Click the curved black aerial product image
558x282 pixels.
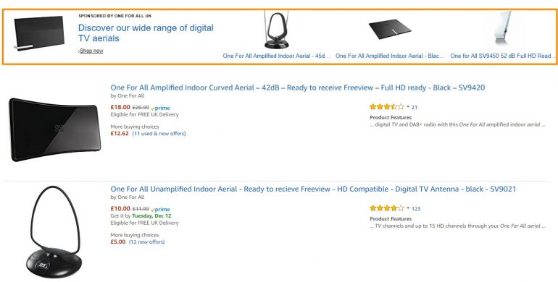click(55, 129)
